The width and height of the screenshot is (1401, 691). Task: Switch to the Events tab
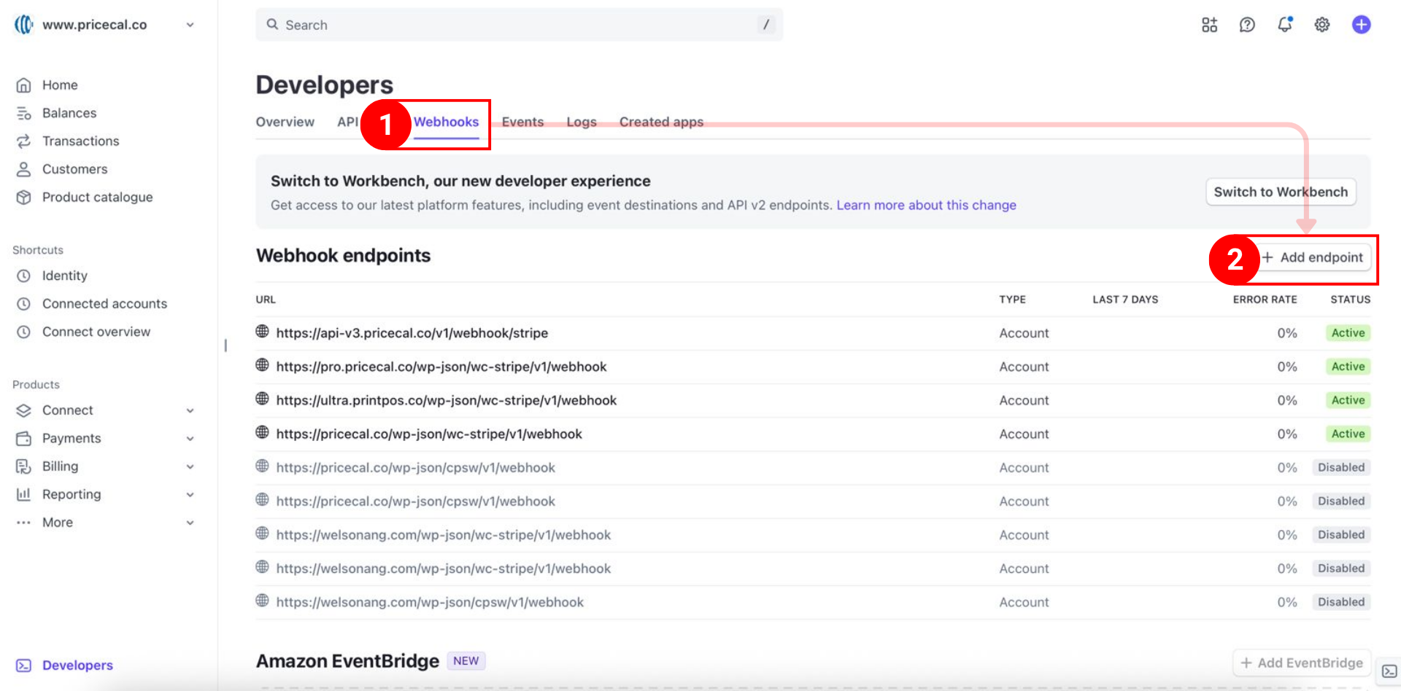(x=522, y=122)
